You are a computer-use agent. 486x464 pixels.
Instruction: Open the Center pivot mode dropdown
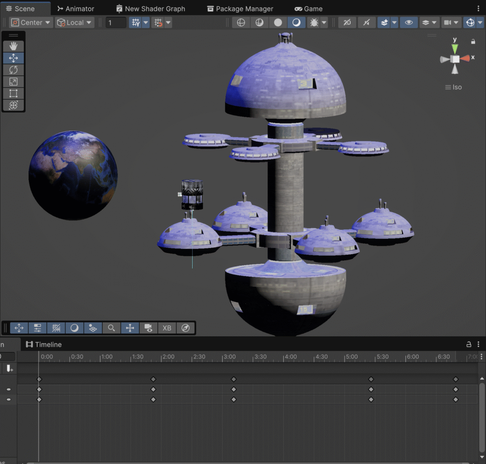pos(30,23)
